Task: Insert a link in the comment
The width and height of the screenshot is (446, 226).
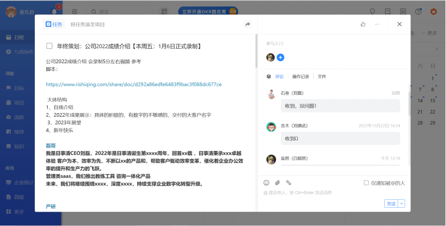Action: point(289,183)
